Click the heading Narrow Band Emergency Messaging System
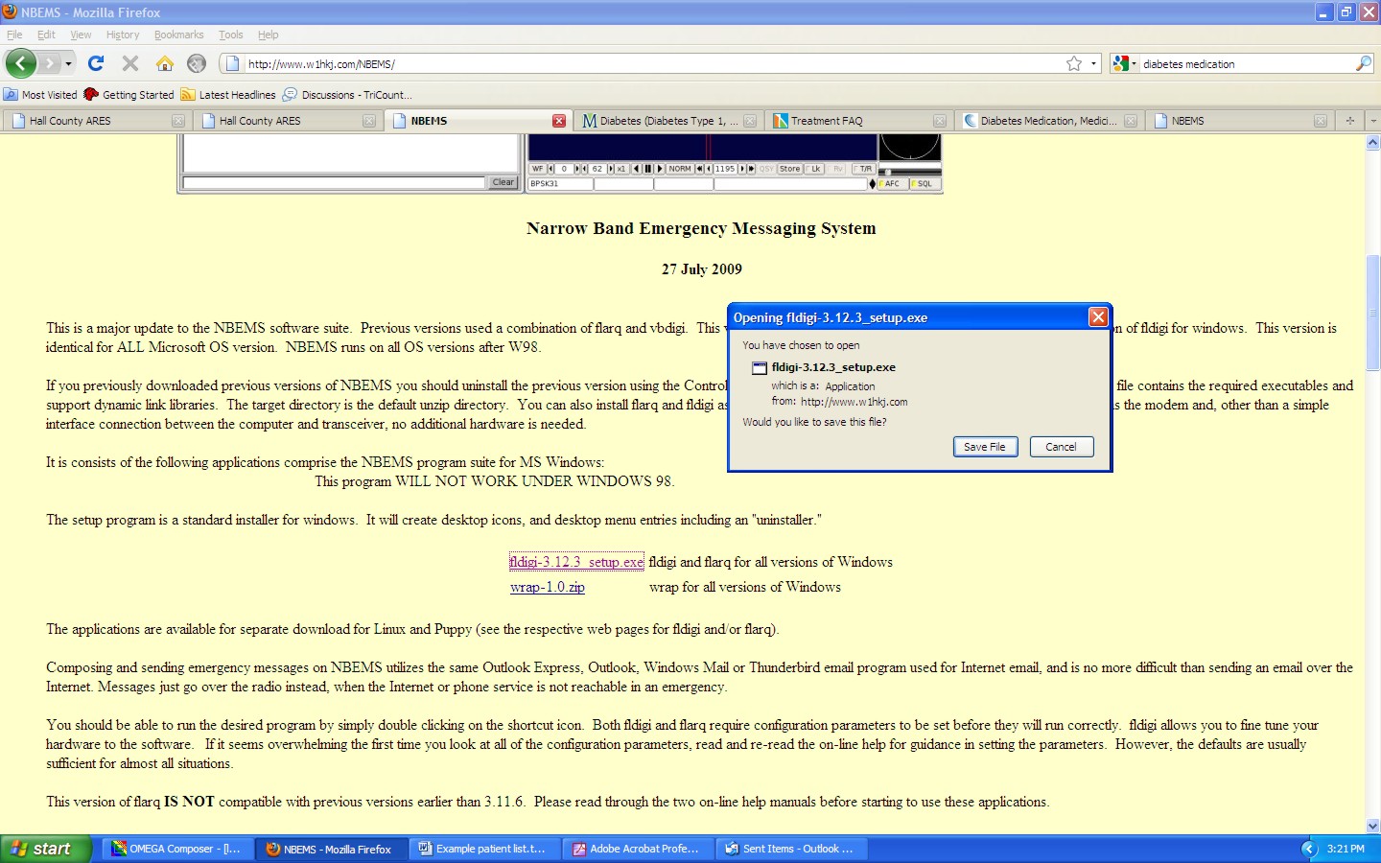This screenshot has width=1381, height=863. tap(701, 228)
